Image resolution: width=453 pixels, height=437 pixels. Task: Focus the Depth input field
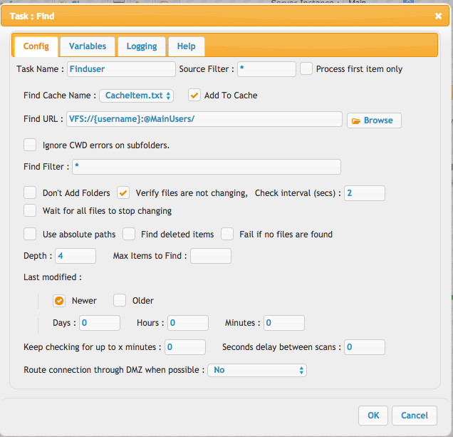(75, 256)
